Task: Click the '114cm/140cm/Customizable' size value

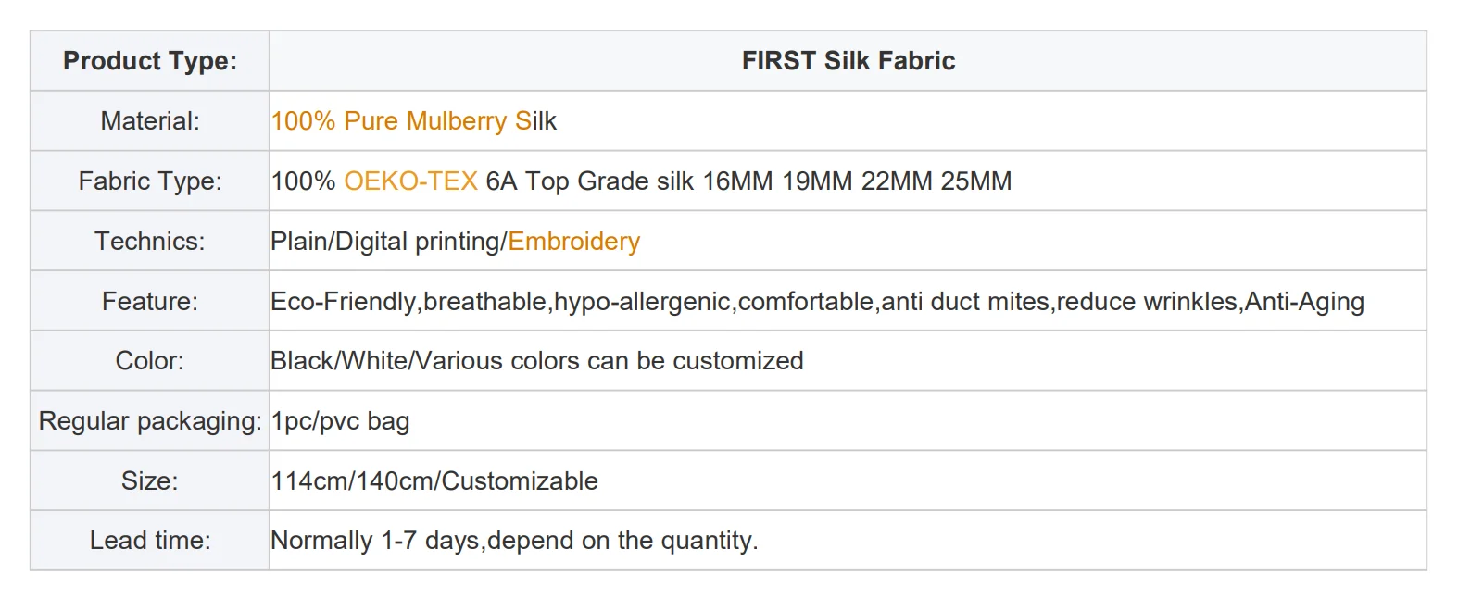Action: 434,481
